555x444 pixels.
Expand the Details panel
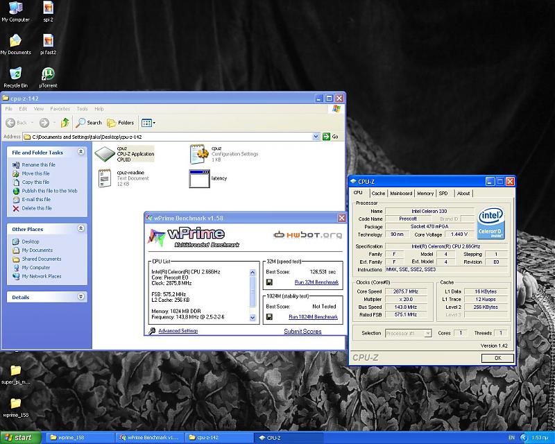(80, 297)
